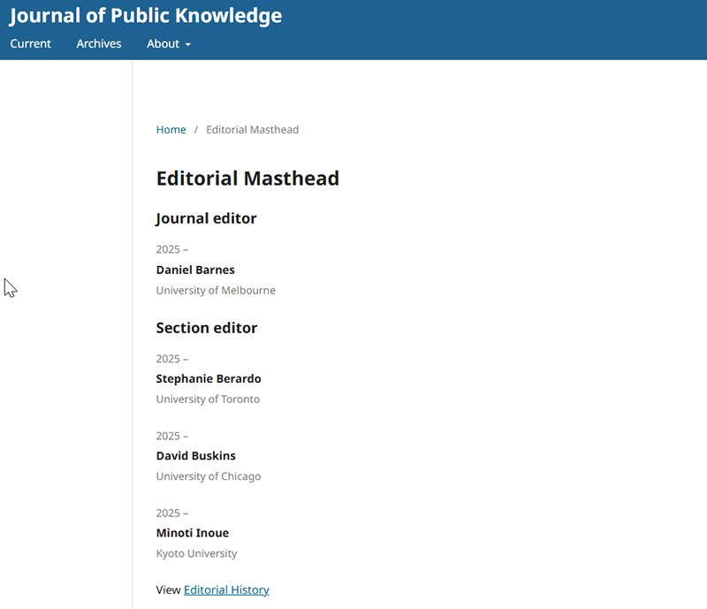Click the Kyoto University affiliation

(x=196, y=553)
